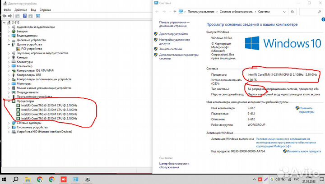Expand the Дисковые устройства category
The height and width of the screenshot is (184, 325).
tap(9, 40)
